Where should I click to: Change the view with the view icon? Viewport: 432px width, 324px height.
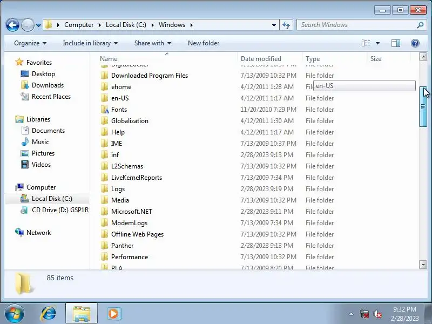click(x=366, y=43)
